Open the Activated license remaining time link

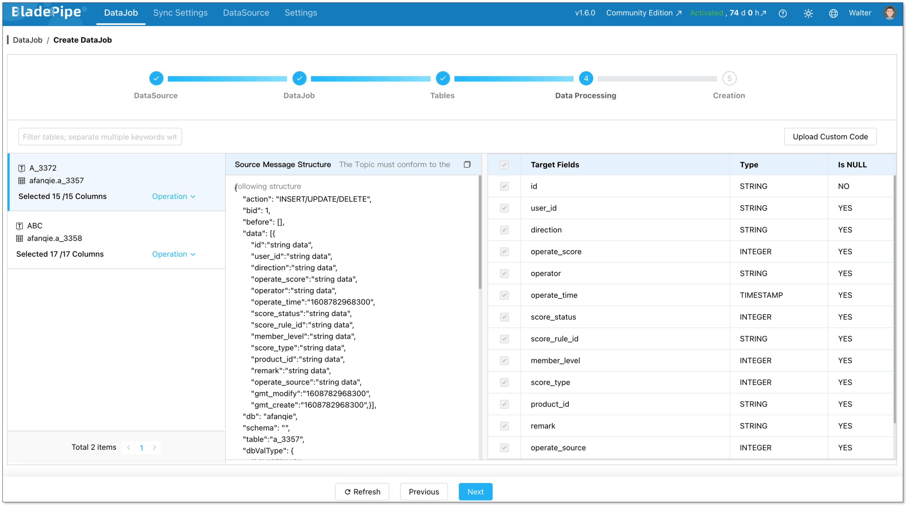point(728,13)
